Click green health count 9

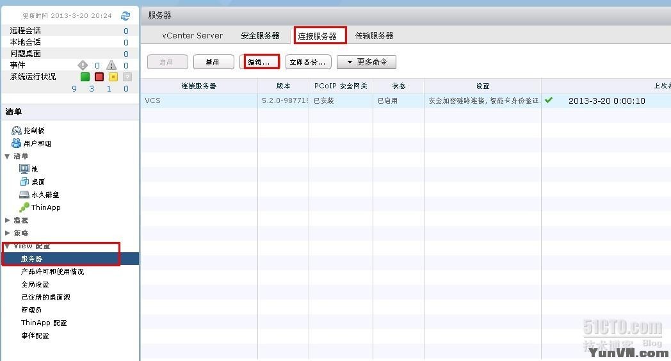point(74,88)
